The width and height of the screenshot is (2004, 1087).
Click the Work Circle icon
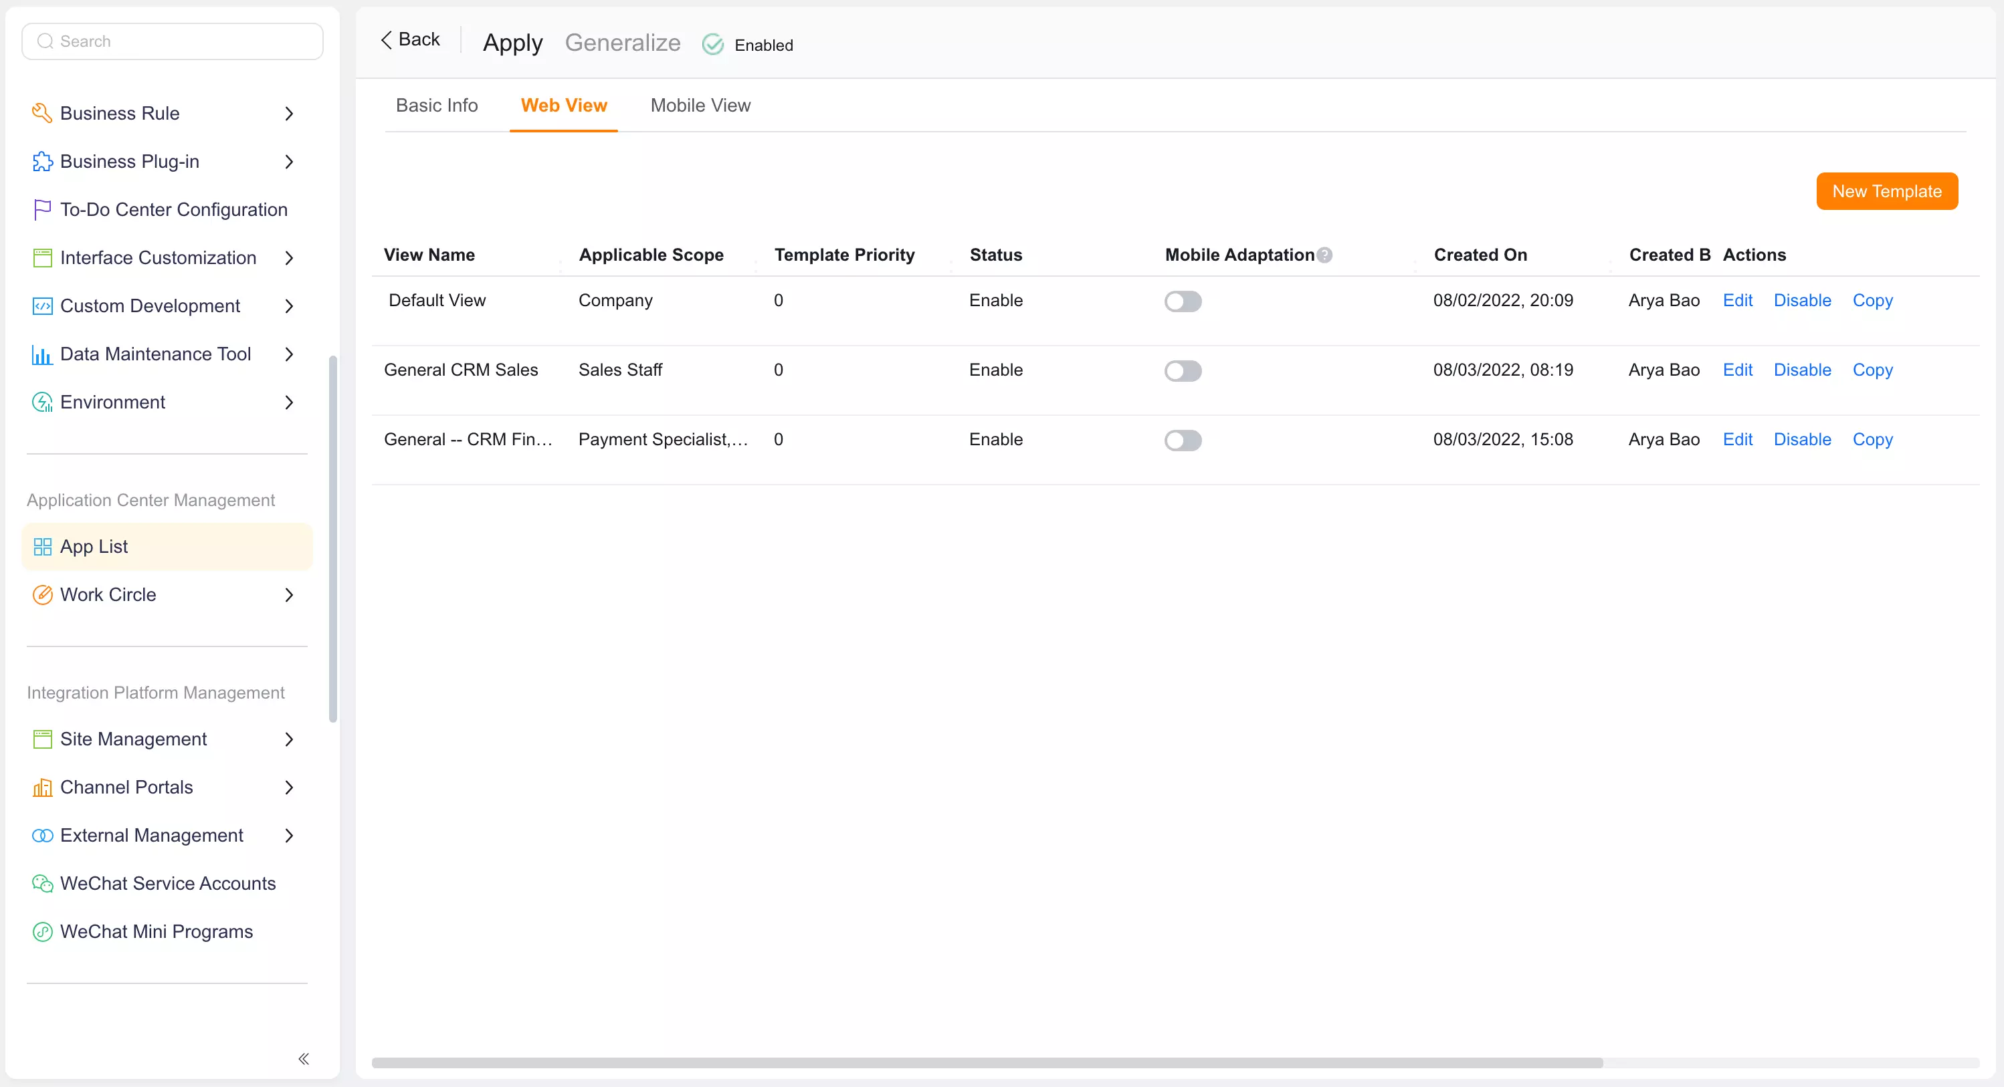click(42, 595)
